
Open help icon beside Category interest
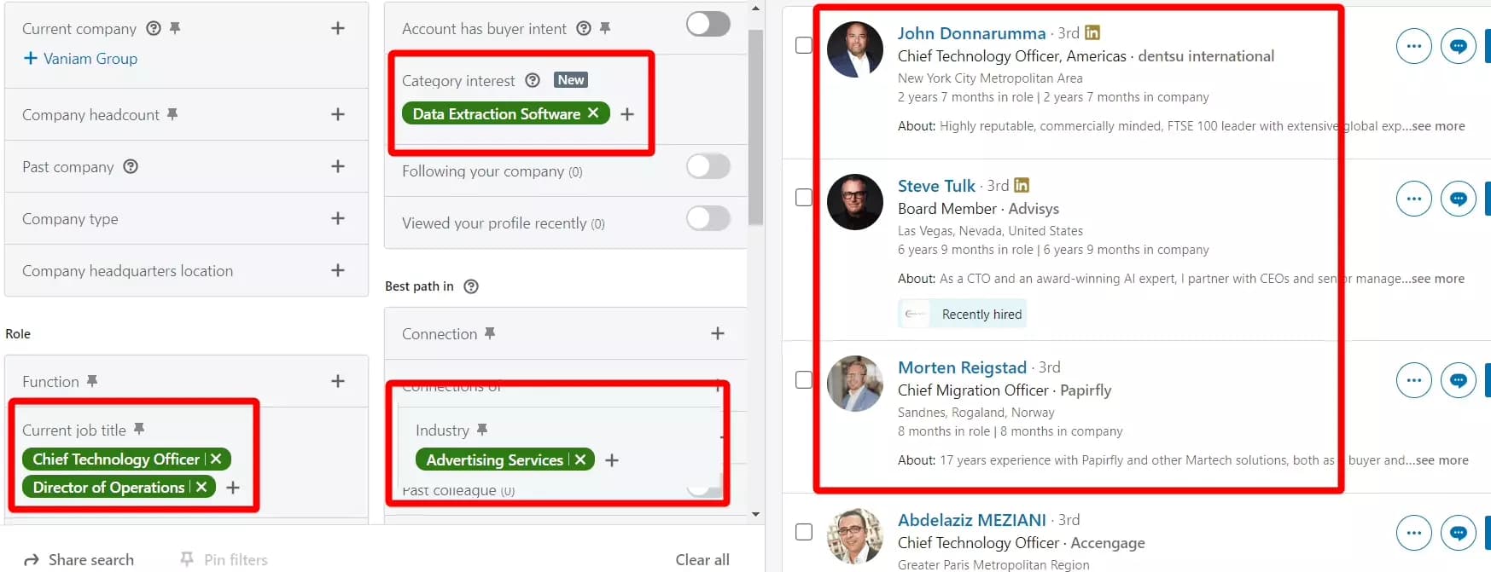pos(533,80)
